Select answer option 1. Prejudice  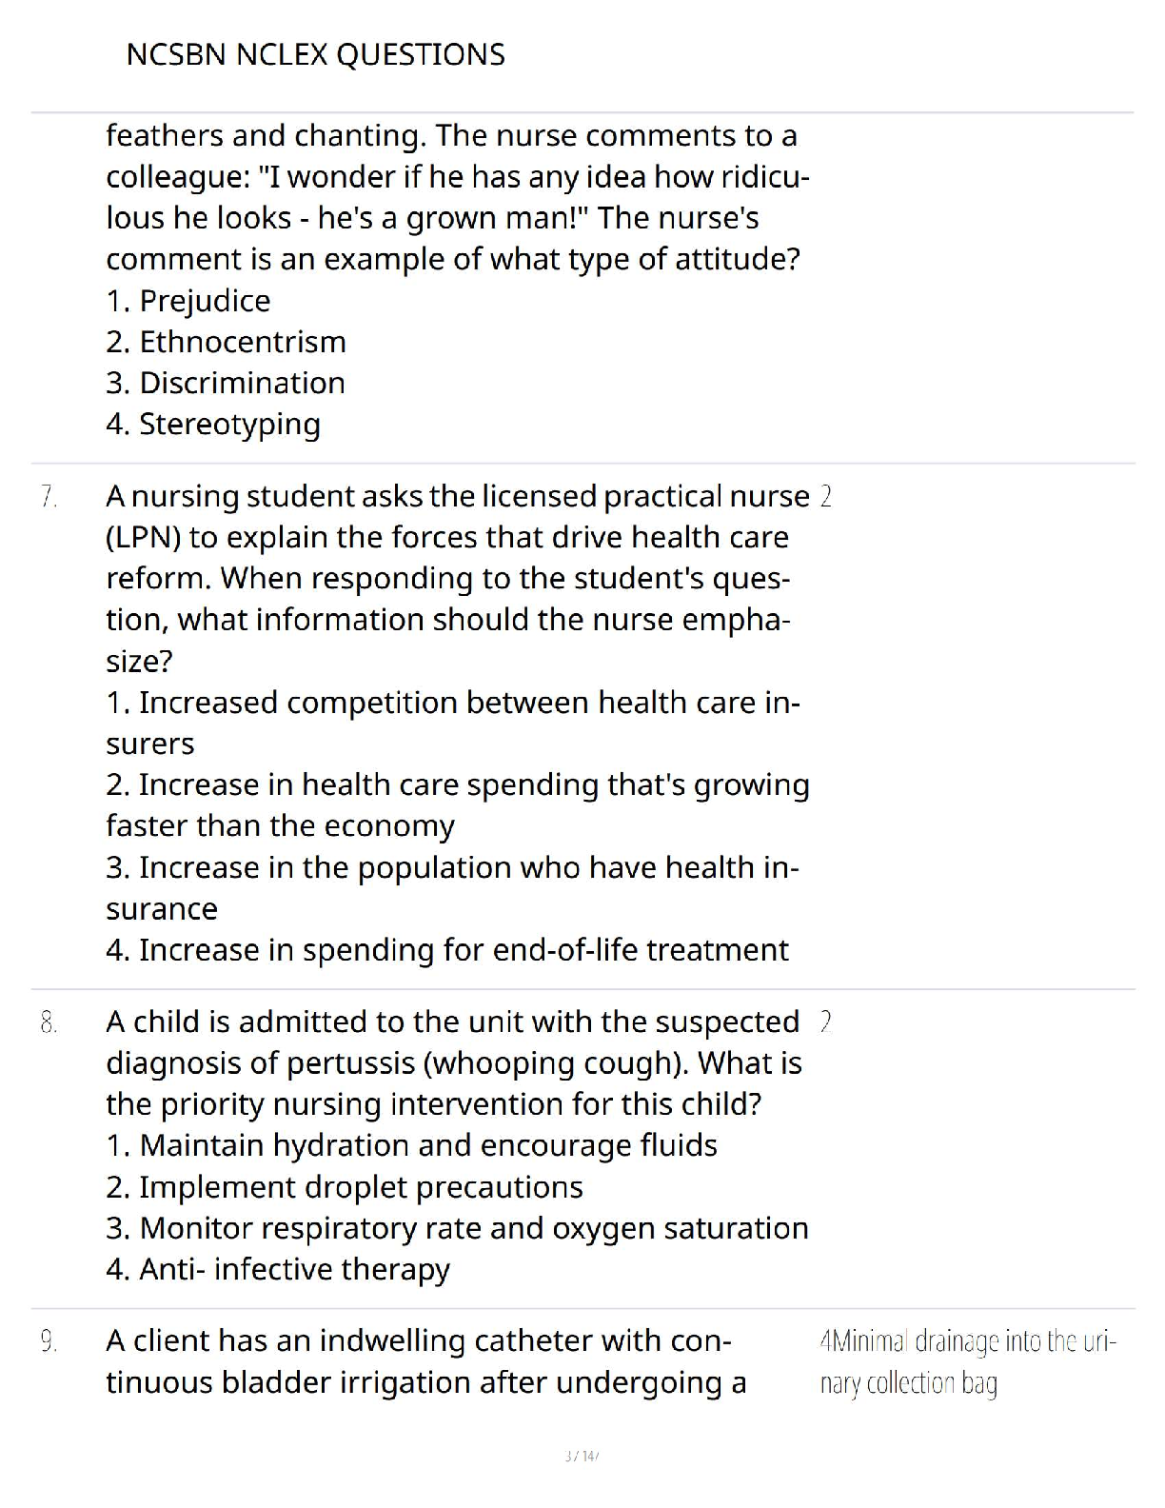tap(188, 301)
